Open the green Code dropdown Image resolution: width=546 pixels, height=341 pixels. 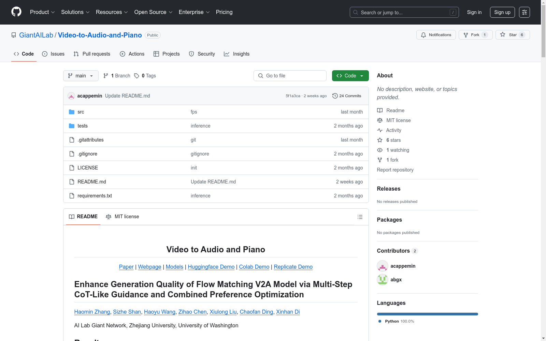[350, 76]
